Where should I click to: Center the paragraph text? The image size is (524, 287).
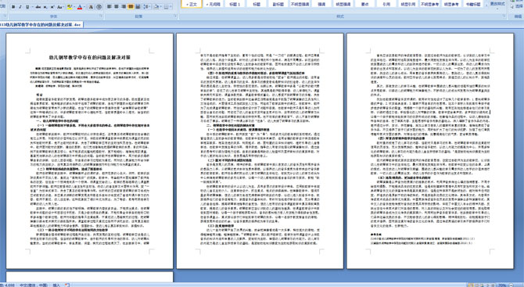[x=117, y=7]
